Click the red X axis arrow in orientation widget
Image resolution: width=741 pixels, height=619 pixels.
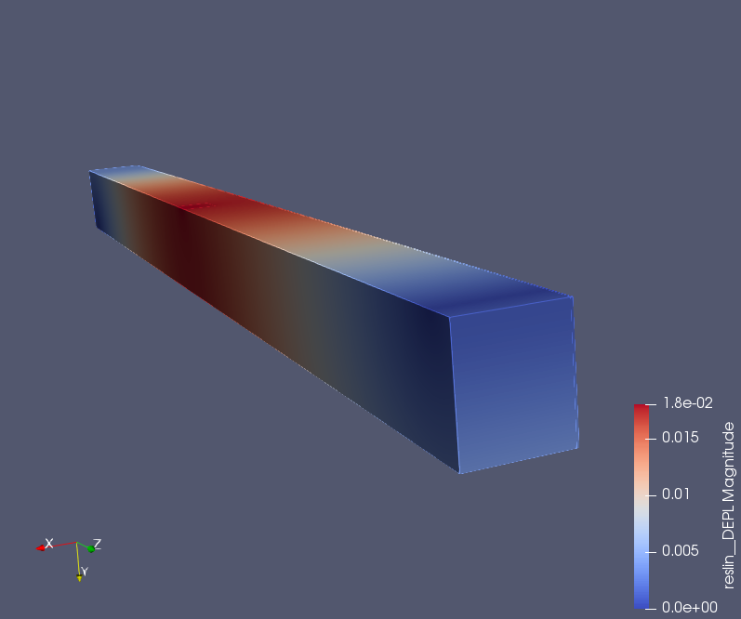[40, 548]
